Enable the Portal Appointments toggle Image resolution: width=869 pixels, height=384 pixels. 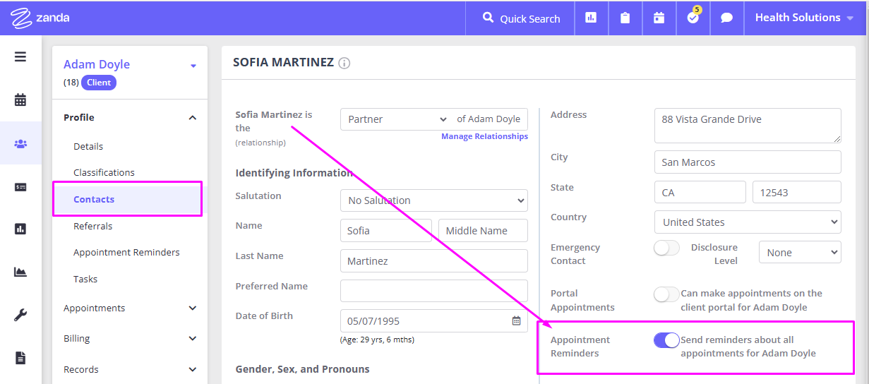[x=666, y=294]
